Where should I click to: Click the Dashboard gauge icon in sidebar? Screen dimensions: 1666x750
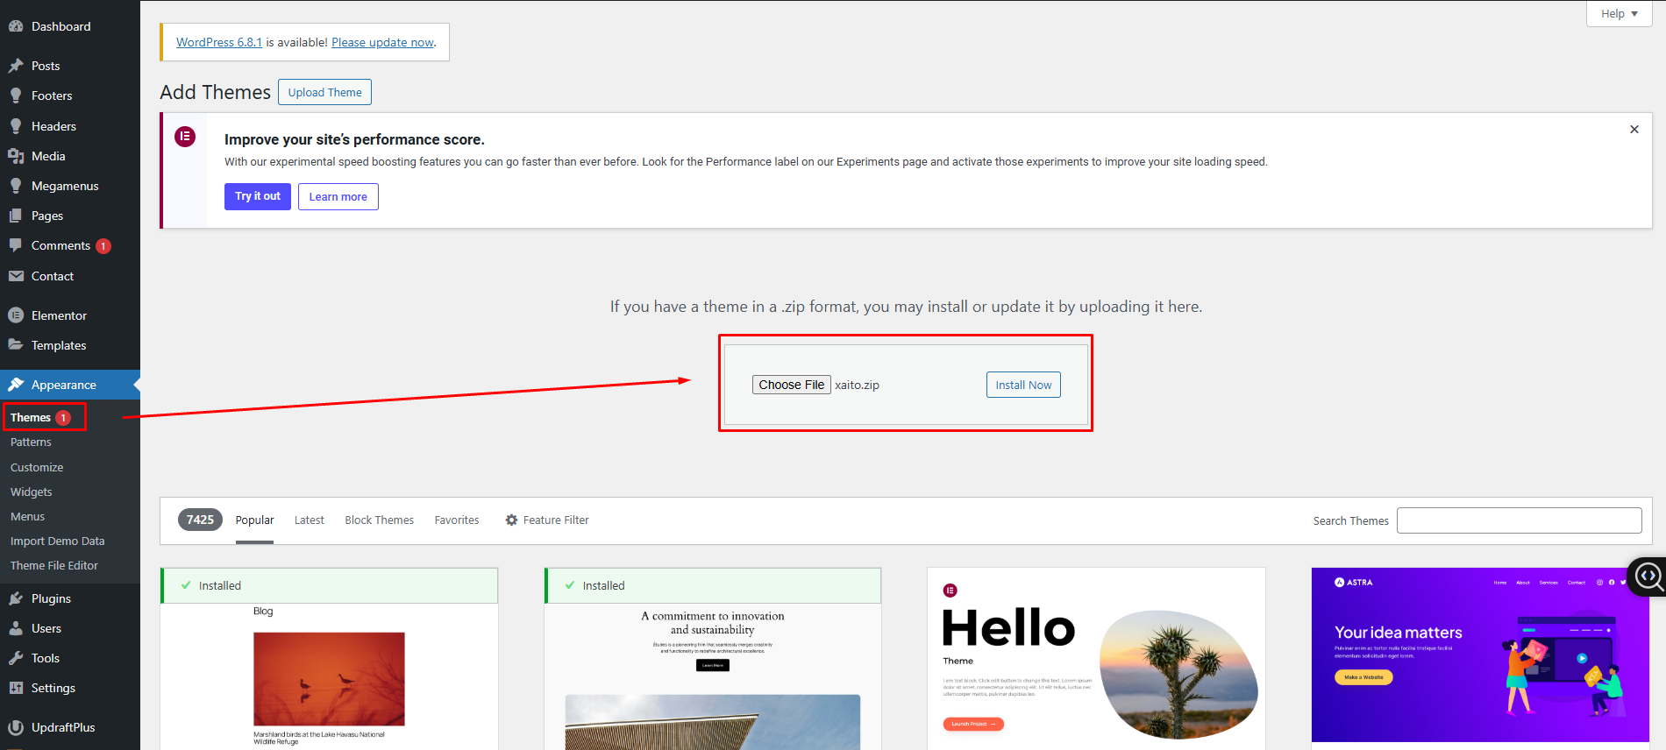[x=16, y=26]
